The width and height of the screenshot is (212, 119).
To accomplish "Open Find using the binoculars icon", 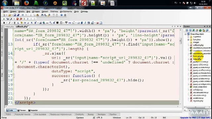I will pos(42,15).
